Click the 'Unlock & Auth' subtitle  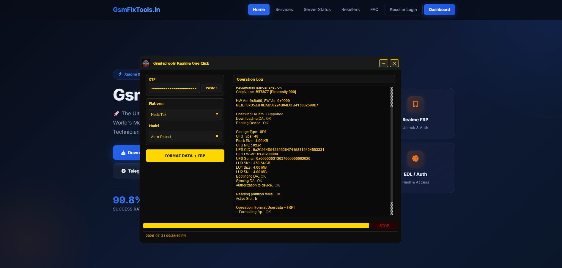[415, 128]
